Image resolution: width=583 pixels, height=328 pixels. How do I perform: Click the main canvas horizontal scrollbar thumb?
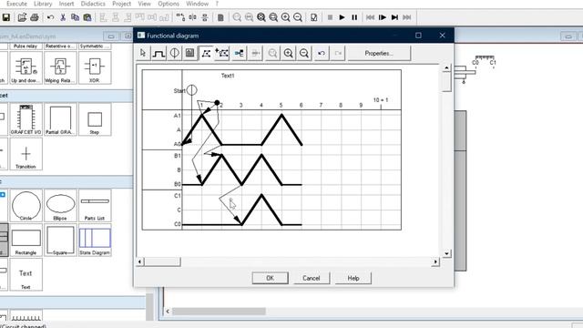[219, 311]
